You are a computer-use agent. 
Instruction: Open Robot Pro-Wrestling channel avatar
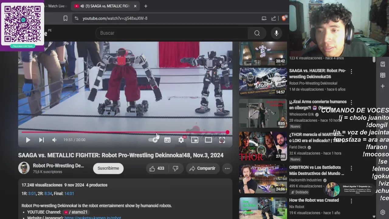[x=24, y=168]
